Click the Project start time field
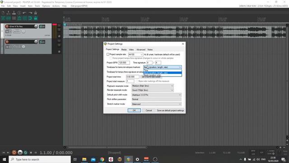 [x=132, y=77]
